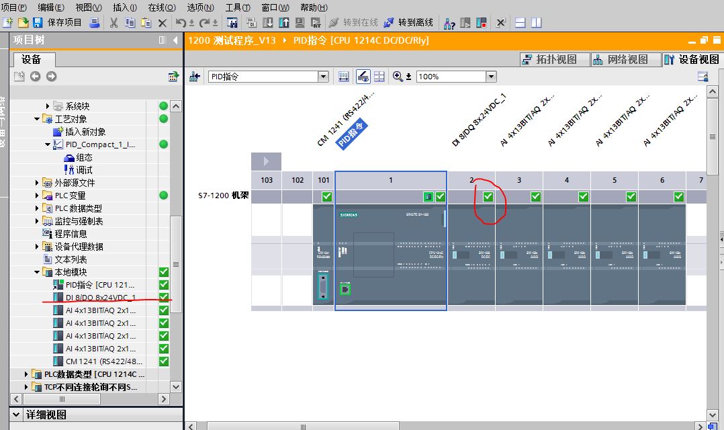
Task: Expand the PLC 变量 tree node
Action: click(x=37, y=196)
